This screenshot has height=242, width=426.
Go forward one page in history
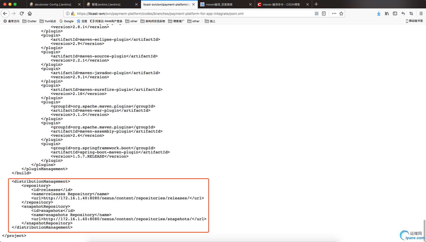coord(13,13)
